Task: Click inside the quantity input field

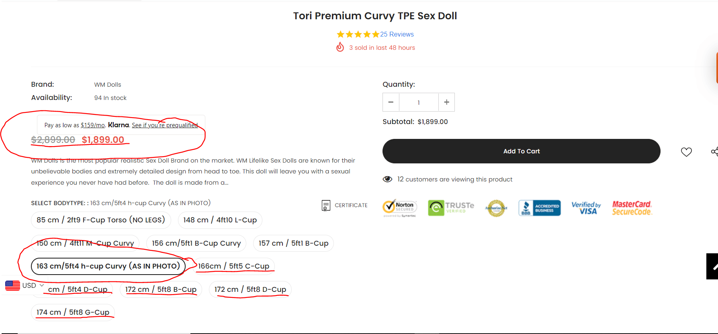Action: point(418,102)
